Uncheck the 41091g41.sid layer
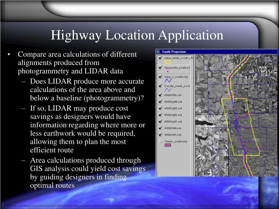279x209 pixels. (x=160, y=122)
